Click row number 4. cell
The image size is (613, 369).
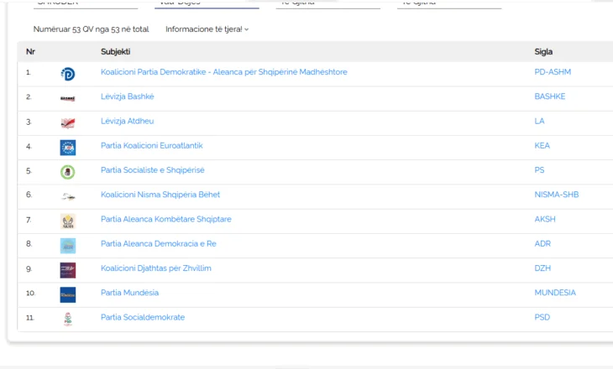[29, 147]
